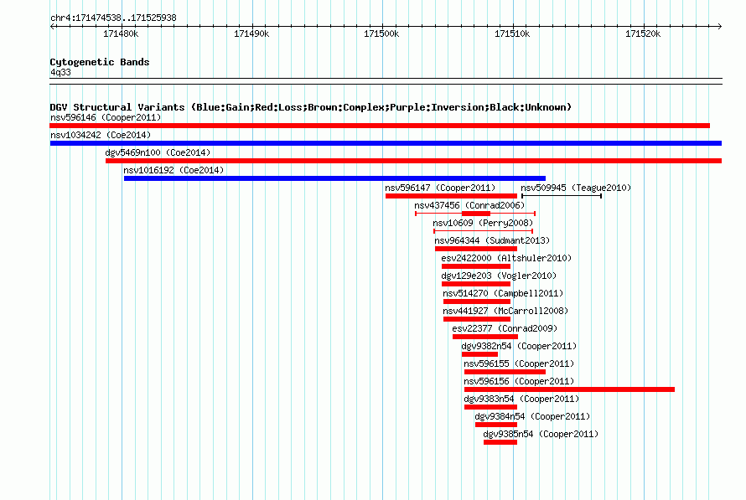Click the ruler's right arrowhead
Viewport: 746px width, 500px height.
tap(719, 27)
